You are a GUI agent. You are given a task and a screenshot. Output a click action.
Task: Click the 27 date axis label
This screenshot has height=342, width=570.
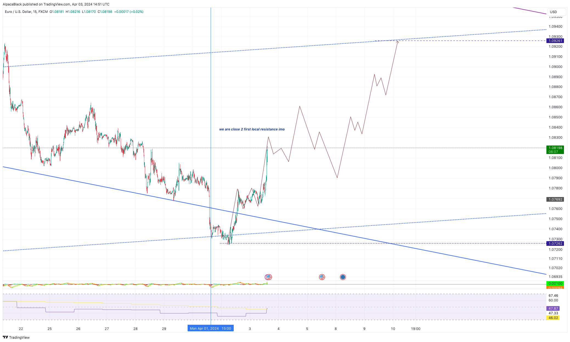click(107, 329)
